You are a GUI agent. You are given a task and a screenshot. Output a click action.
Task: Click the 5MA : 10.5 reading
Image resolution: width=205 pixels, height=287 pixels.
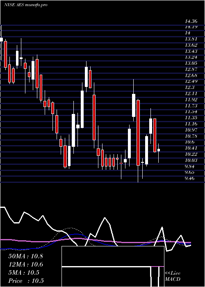coord(24,273)
